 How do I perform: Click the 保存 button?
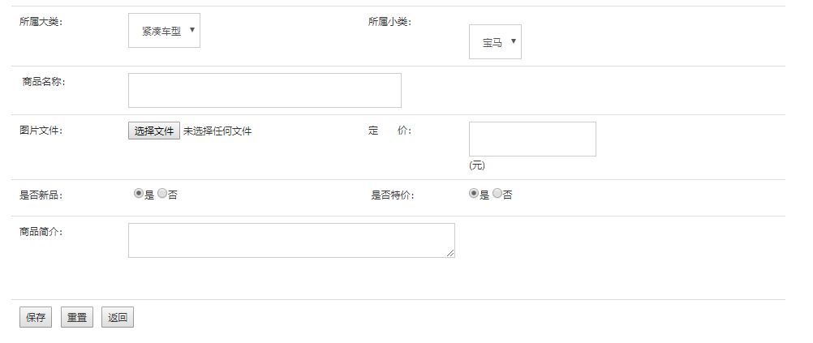point(36,318)
